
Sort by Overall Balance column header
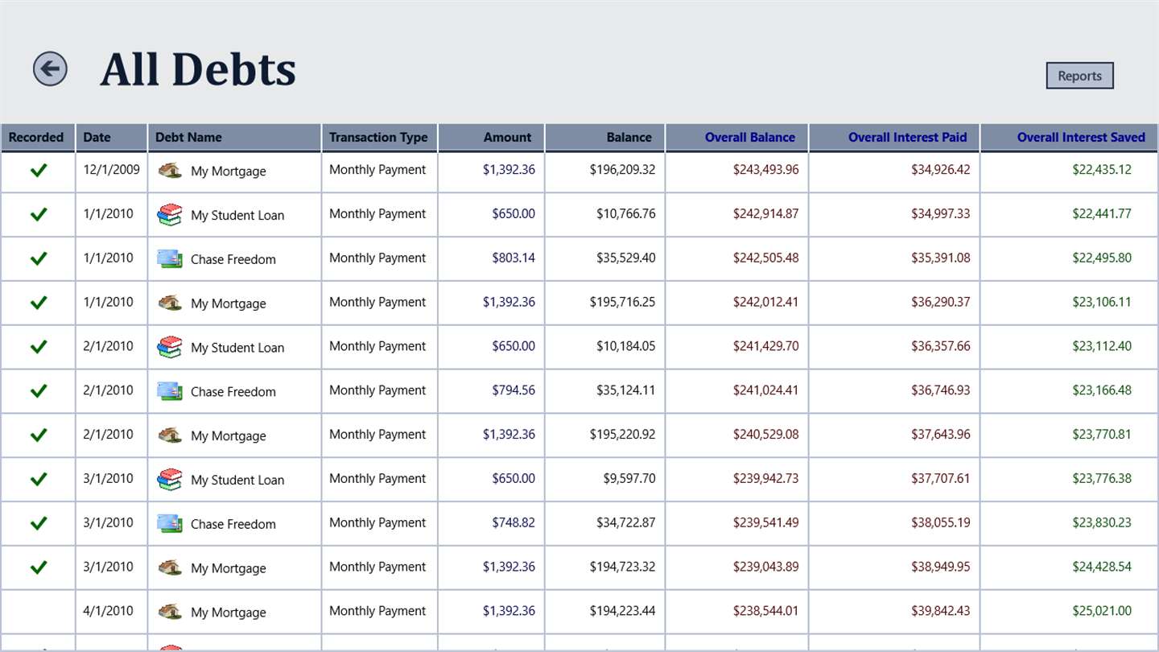pos(749,138)
